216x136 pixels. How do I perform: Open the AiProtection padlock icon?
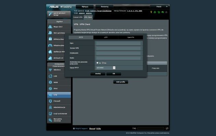coord(50,39)
